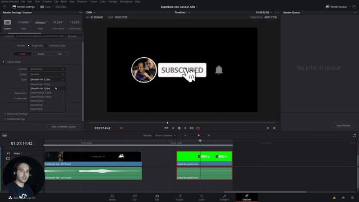Viewport: 359px width, 202px height.
Task: Open the Codec DNxHR dropdown
Action: (47, 74)
